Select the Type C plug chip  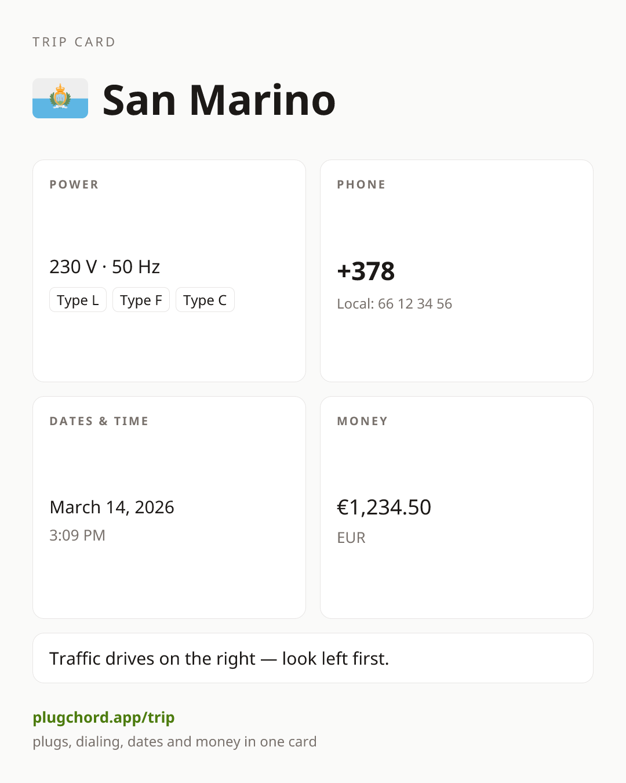pos(205,300)
